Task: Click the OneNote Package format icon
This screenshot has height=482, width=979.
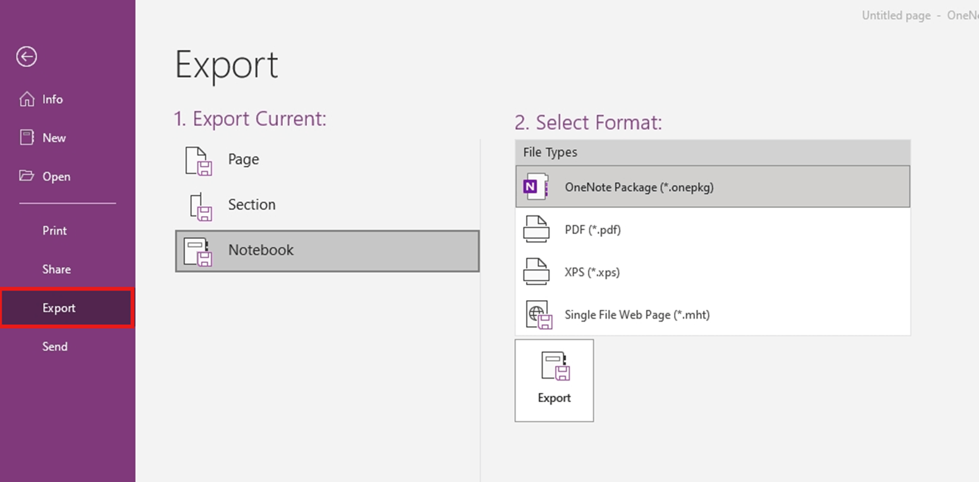Action: point(535,187)
